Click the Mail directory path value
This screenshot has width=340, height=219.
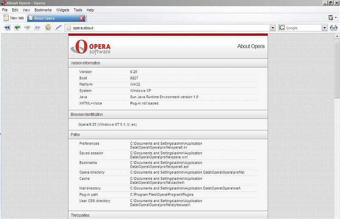[x=185, y=188]
